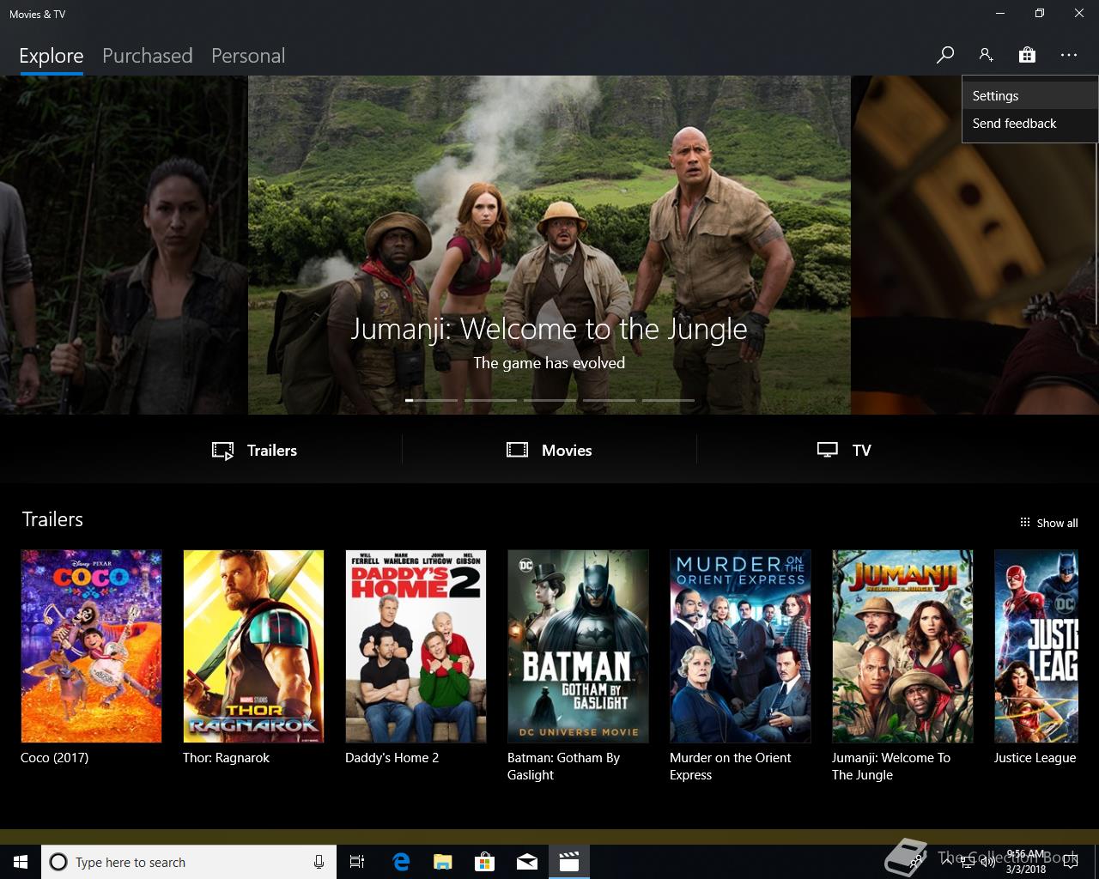Jump to second carousel page indicator

(x=491, y=400)
